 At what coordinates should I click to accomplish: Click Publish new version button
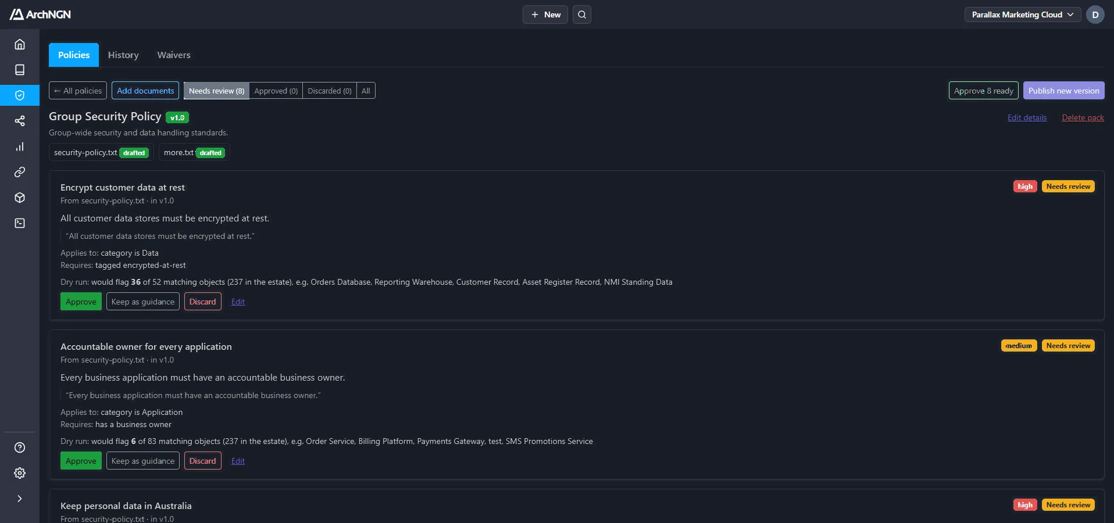tap(1064, 91)
